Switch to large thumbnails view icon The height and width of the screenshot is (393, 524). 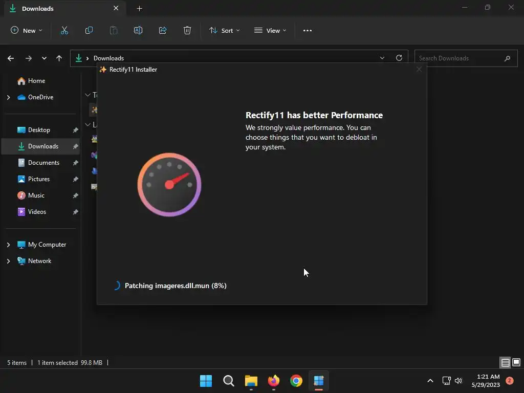[x=516, y=362]
